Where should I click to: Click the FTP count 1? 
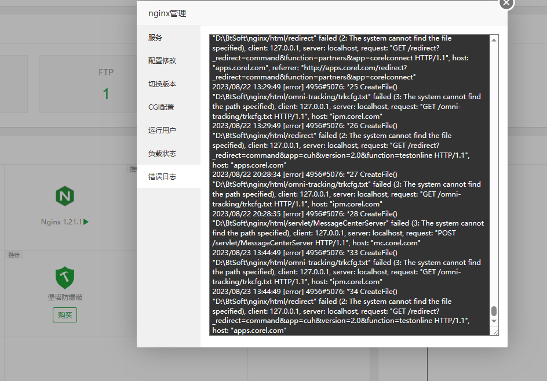click(x=106, y=94)
